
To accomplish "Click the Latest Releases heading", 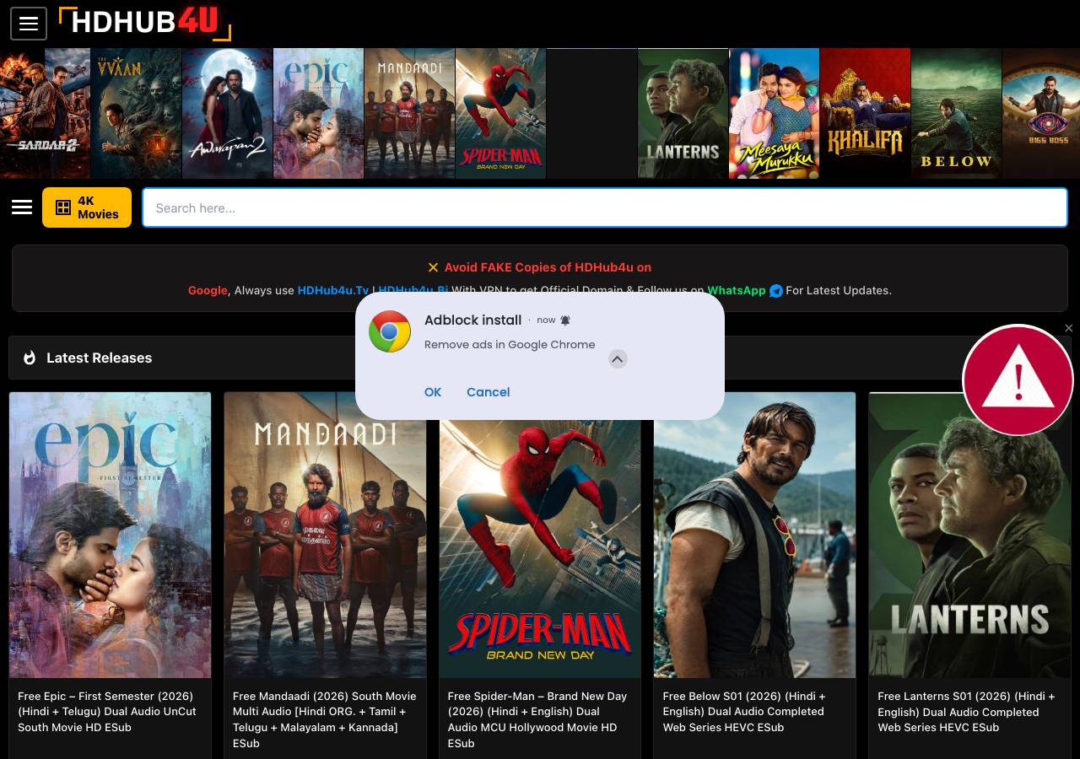I will pos(100,358).
